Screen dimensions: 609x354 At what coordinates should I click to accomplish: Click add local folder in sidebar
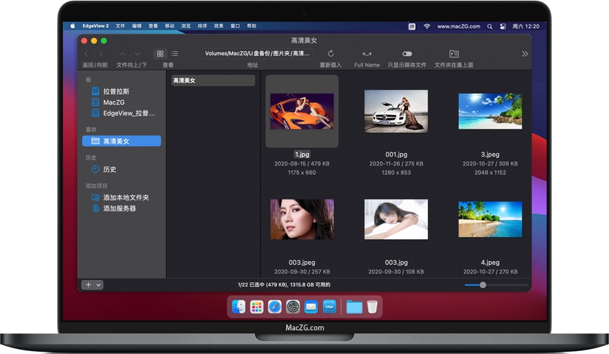pyautogui.click(x=125, y=198)
